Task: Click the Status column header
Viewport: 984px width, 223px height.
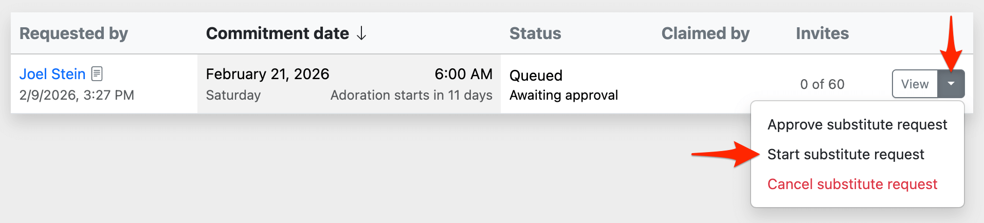Action: pos(535,33)
